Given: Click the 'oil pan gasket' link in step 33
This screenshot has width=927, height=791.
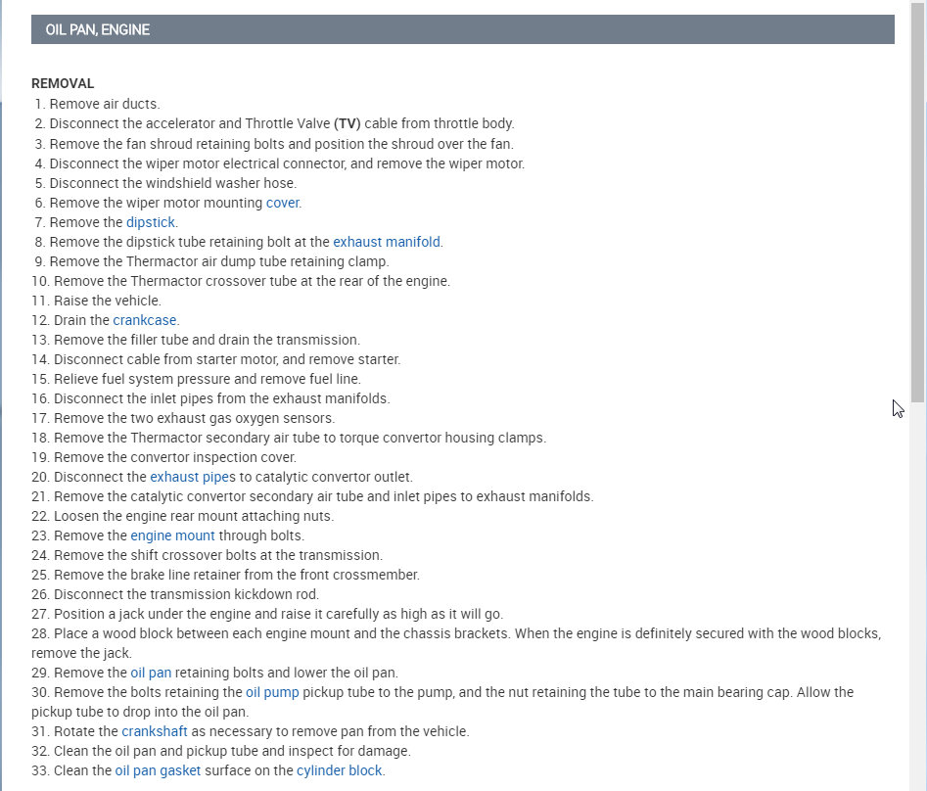Looking at the screenshot, I should 158,770.
